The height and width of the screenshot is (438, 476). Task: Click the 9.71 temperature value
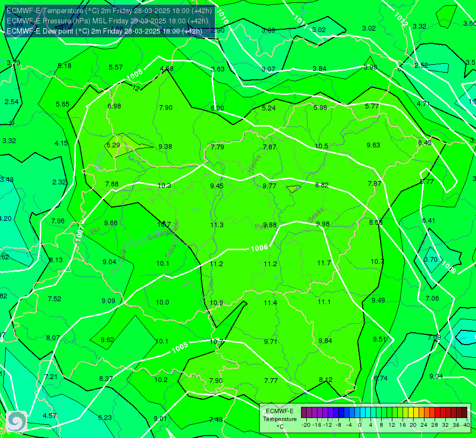[x=270, y=342]
